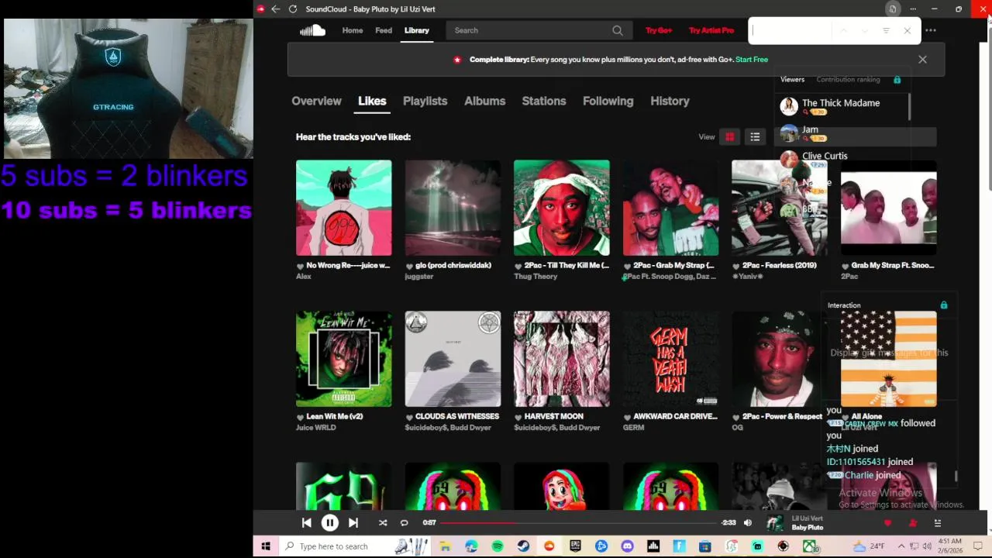Viewport: 992px width, 558px height.
Task: Skip to previous track in player
Action: tap(306, 523)
